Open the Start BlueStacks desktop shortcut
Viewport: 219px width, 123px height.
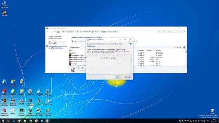point(13,83)
